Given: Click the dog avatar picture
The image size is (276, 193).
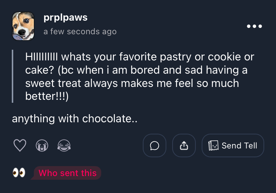Looking at the screenshot, I should tap(23, 26).
